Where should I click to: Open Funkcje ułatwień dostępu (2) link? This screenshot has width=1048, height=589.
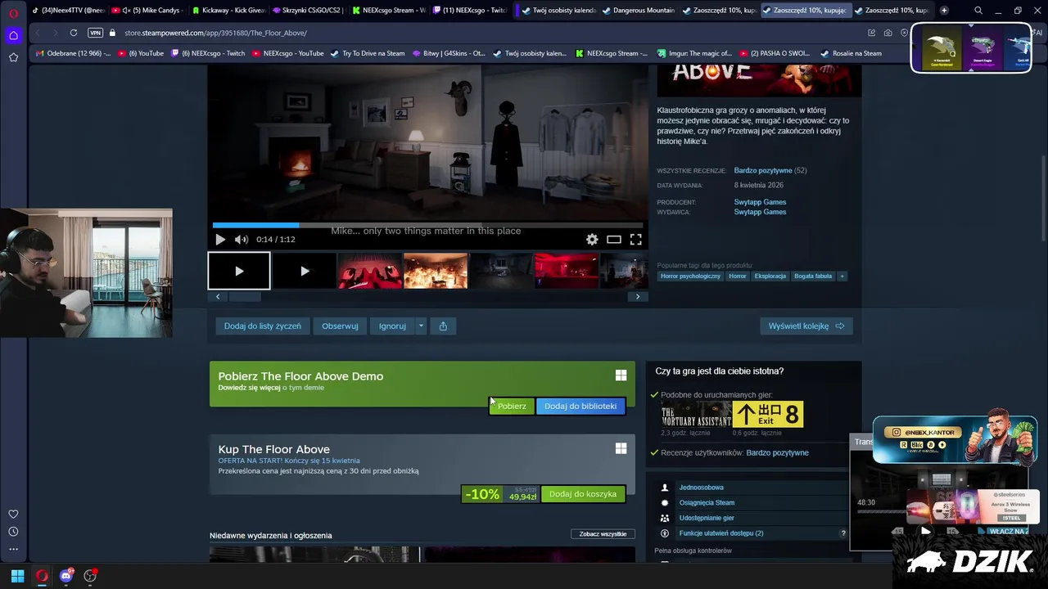(721, 533)
